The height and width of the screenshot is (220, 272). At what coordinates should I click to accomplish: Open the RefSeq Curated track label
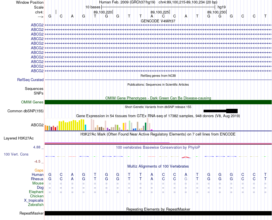point(30,80)
